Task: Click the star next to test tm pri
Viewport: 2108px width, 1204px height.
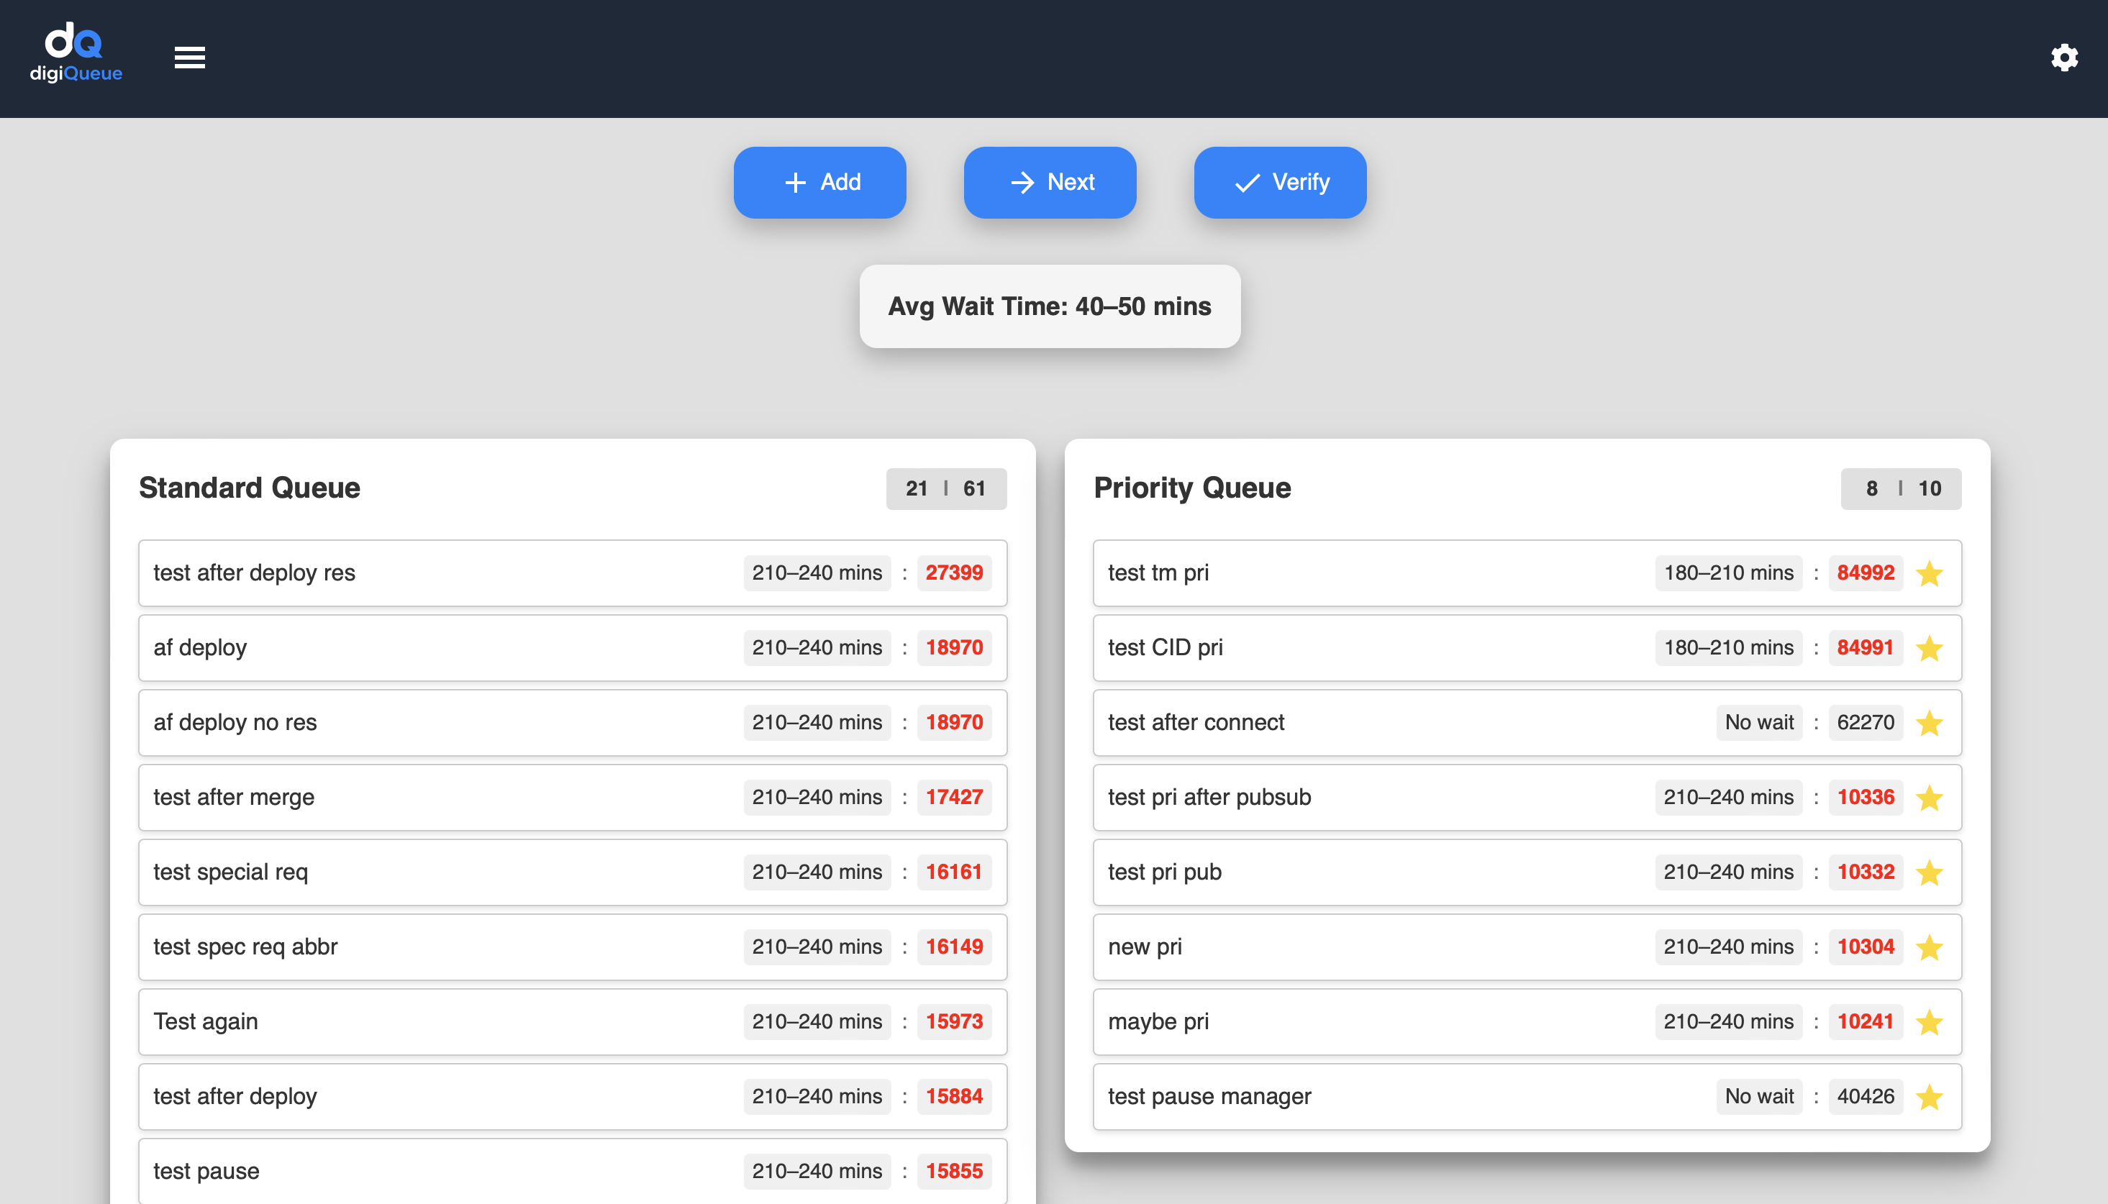Action: tap(1931, 573)
